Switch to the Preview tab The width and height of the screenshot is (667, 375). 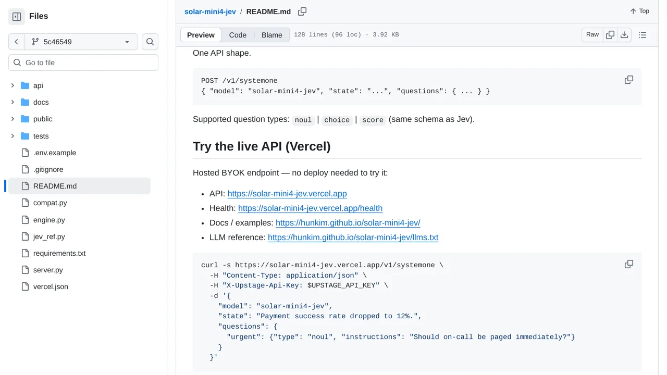click(201, 35)
